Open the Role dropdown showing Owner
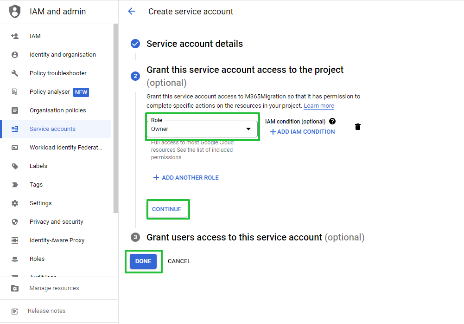Image resolution: width=464 pixels, height=324 pixels. click(202, 129)
